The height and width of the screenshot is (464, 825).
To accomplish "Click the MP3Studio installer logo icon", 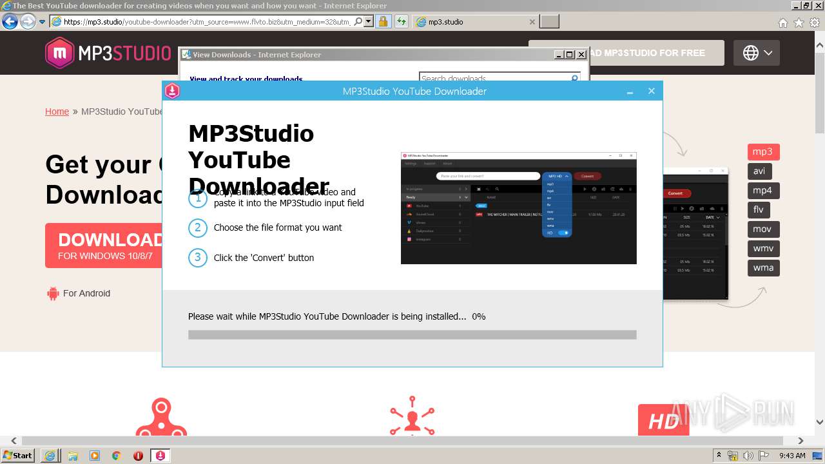I will click(x=172, y=91).
